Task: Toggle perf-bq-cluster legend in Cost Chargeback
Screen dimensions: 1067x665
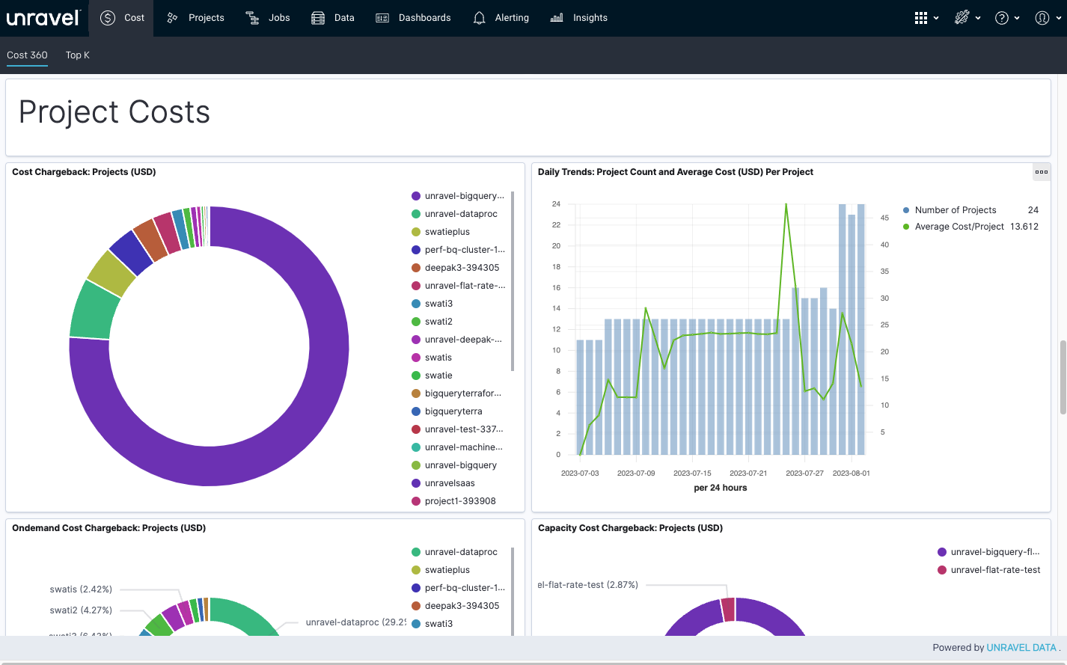Action: click(458, 250)
